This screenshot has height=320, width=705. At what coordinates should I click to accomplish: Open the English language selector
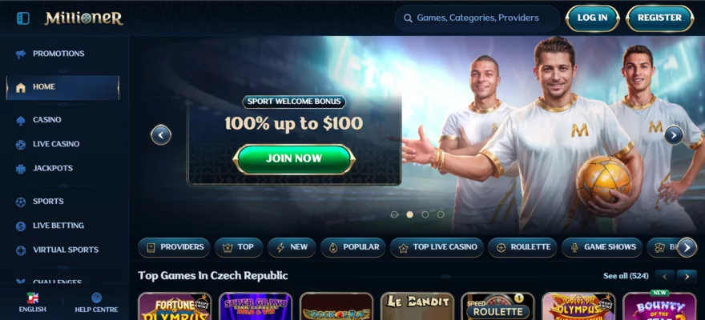pos(32,303)
